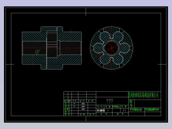The image size is (172, 129).
Task: Click the left sectional view of the coupling
Action: point(52,48)
